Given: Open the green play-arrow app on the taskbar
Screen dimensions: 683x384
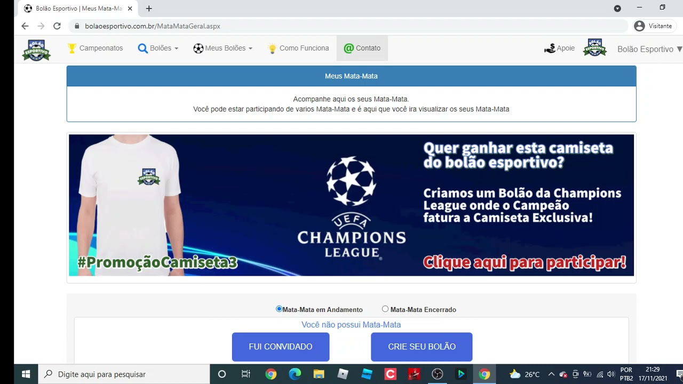Looking at the screenshot, I should point(460,374).
